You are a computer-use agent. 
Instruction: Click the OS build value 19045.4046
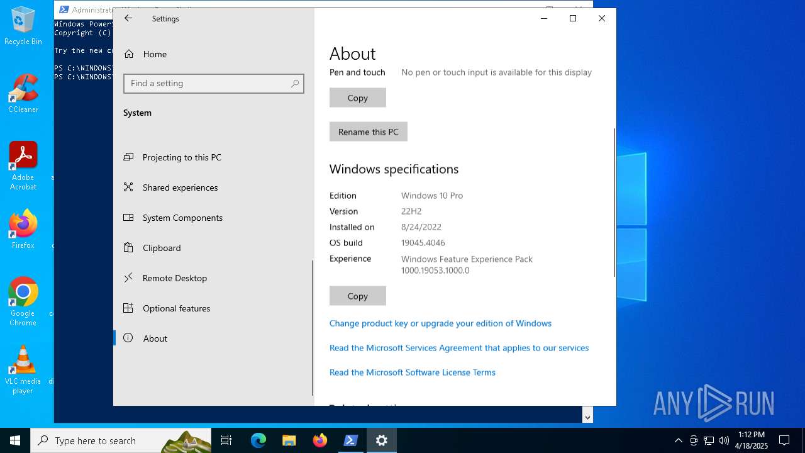click(x=423, y=243)
